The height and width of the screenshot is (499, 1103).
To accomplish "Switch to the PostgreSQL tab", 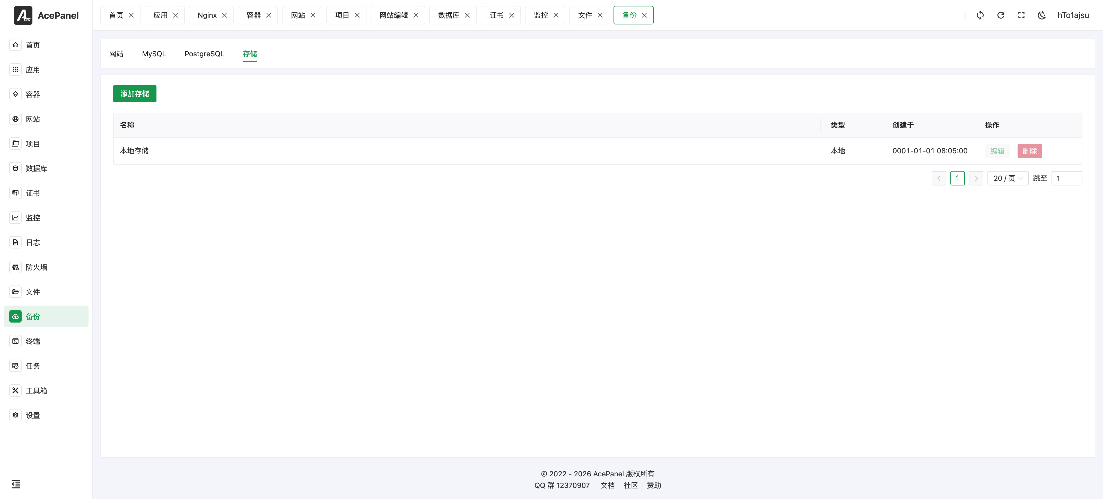I will tap(204, 54).
